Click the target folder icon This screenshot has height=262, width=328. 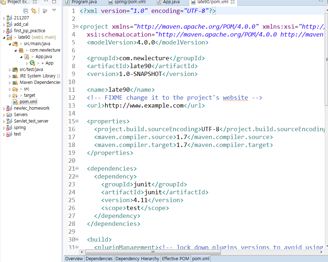(15, 96)
